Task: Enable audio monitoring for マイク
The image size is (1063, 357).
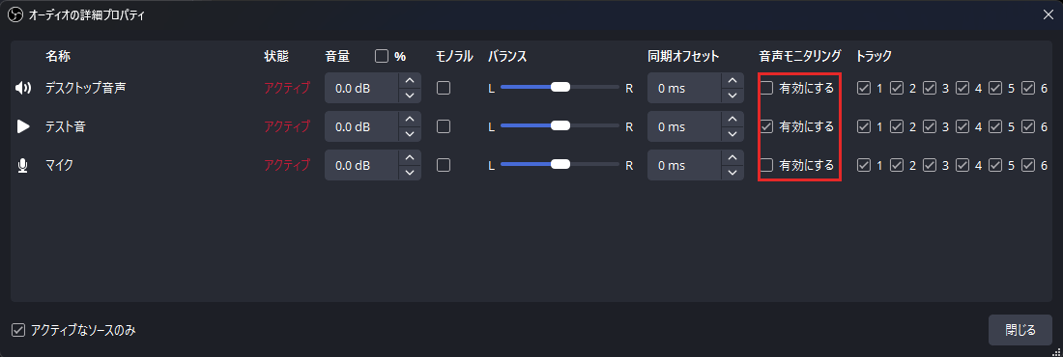Action: (x=766, y=165)
